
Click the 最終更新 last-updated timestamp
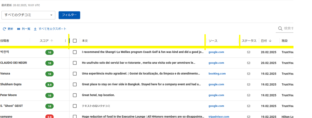[21, 5]
